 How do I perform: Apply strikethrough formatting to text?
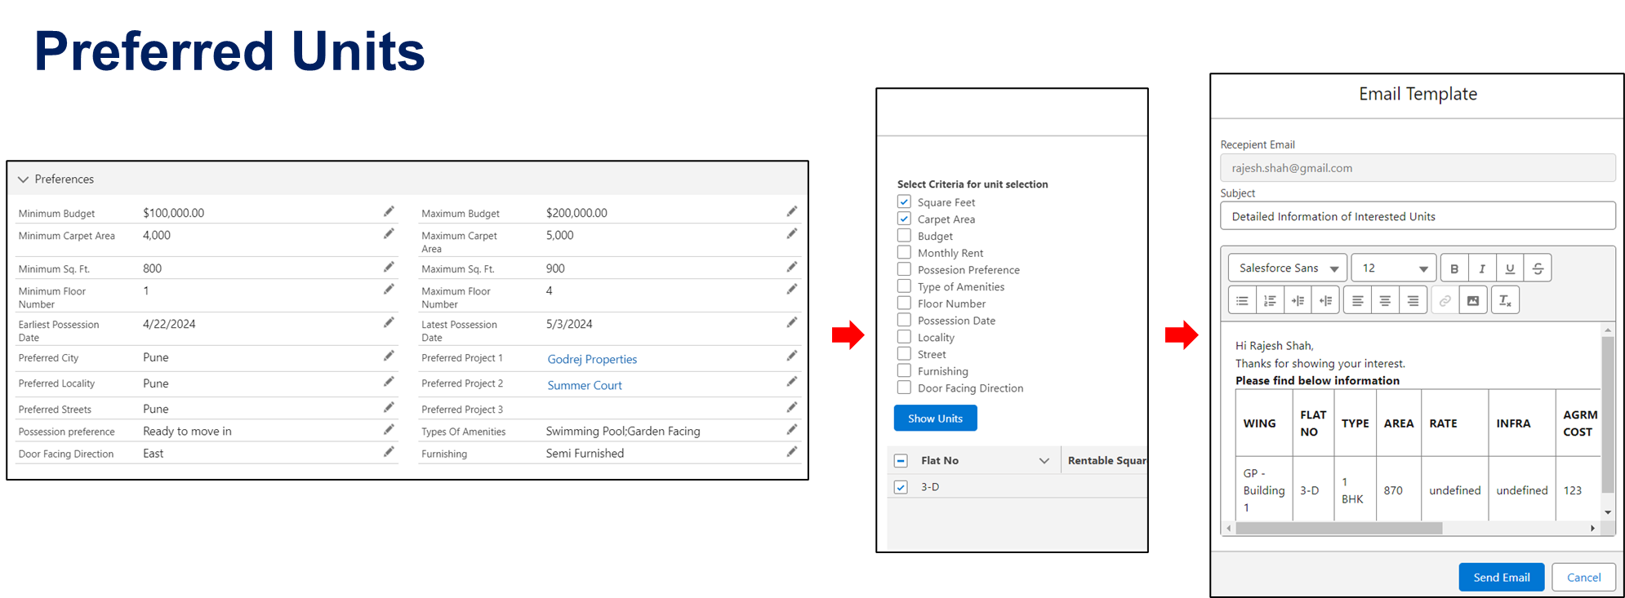pos(1538,268)
